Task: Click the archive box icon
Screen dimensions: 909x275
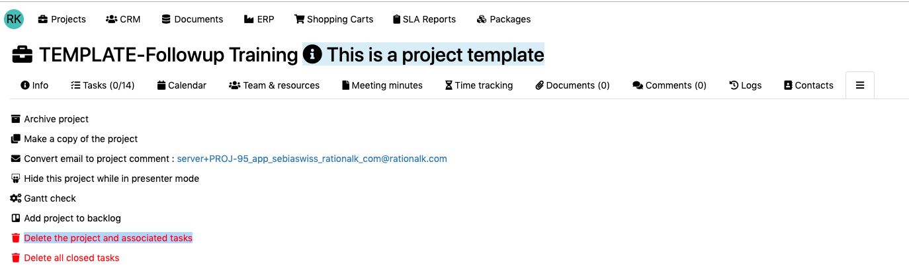Action: point(16,119)
